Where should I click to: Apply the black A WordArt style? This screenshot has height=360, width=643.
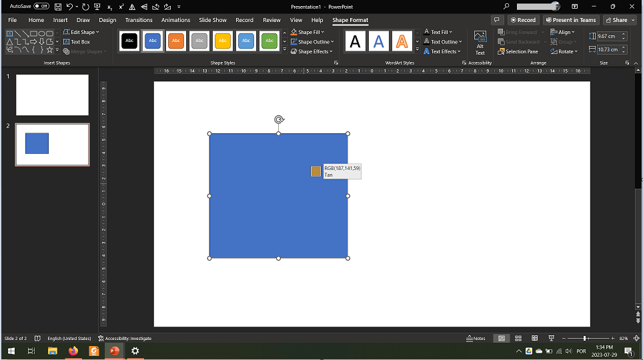[355, 41]
